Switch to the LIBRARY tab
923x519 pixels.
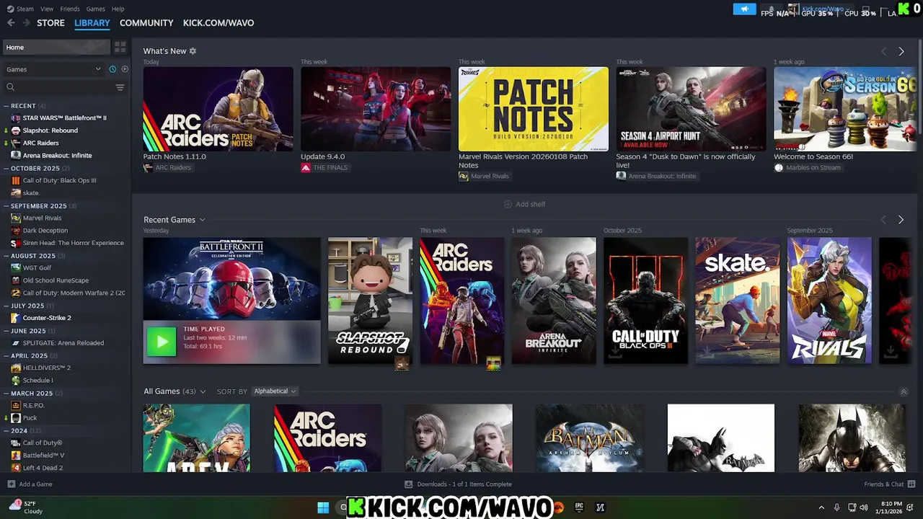click(x=92, y=23)
